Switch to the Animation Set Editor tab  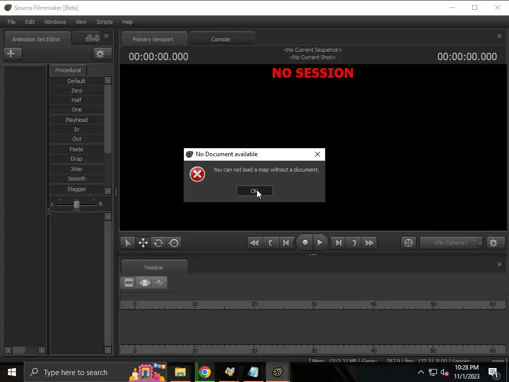point(36,39)
